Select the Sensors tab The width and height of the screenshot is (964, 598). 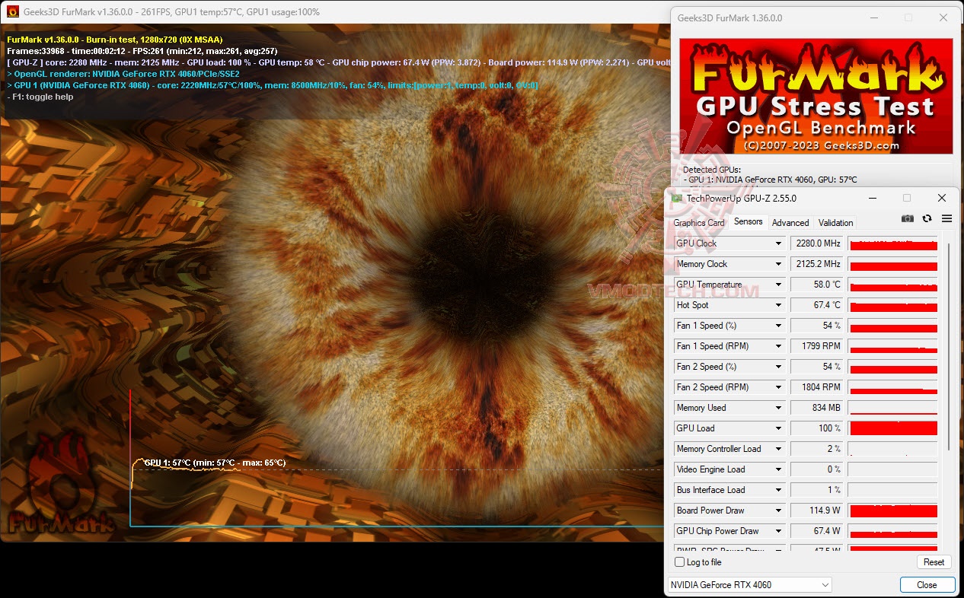coord(748,221)
